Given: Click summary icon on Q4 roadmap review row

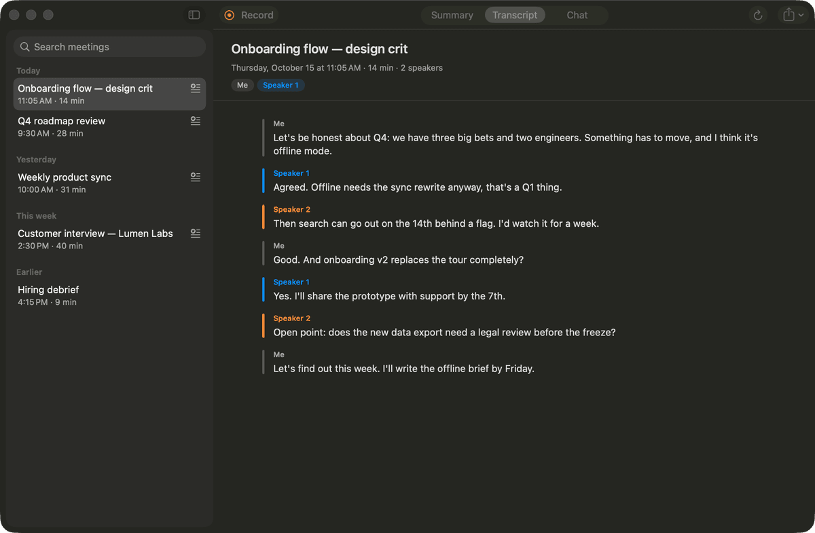Looking at the screenshot, I should [196, 121].
